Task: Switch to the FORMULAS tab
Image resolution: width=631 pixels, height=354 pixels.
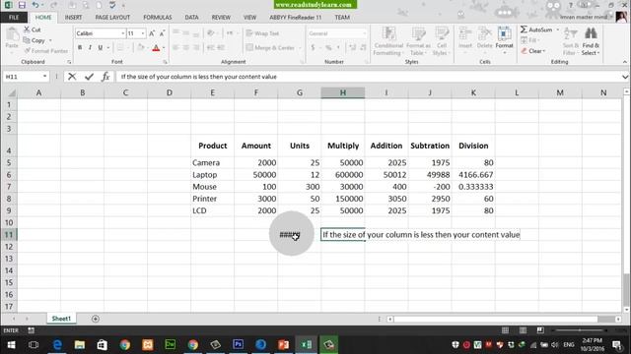Action: click(x=158, y=18)
